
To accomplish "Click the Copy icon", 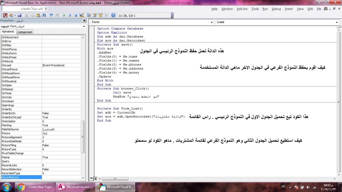I will [x=32, y=15].
